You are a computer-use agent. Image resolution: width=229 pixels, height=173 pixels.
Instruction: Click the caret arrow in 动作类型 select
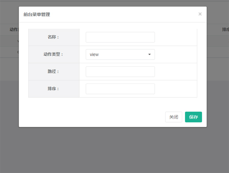point(149,54)
